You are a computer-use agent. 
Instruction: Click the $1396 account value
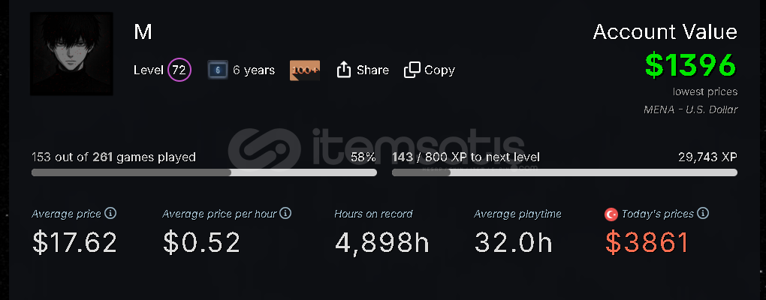pos(691,65)
